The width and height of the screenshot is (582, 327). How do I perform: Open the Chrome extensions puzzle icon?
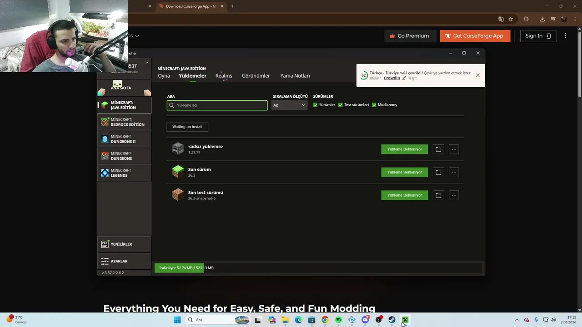(526, 19)
